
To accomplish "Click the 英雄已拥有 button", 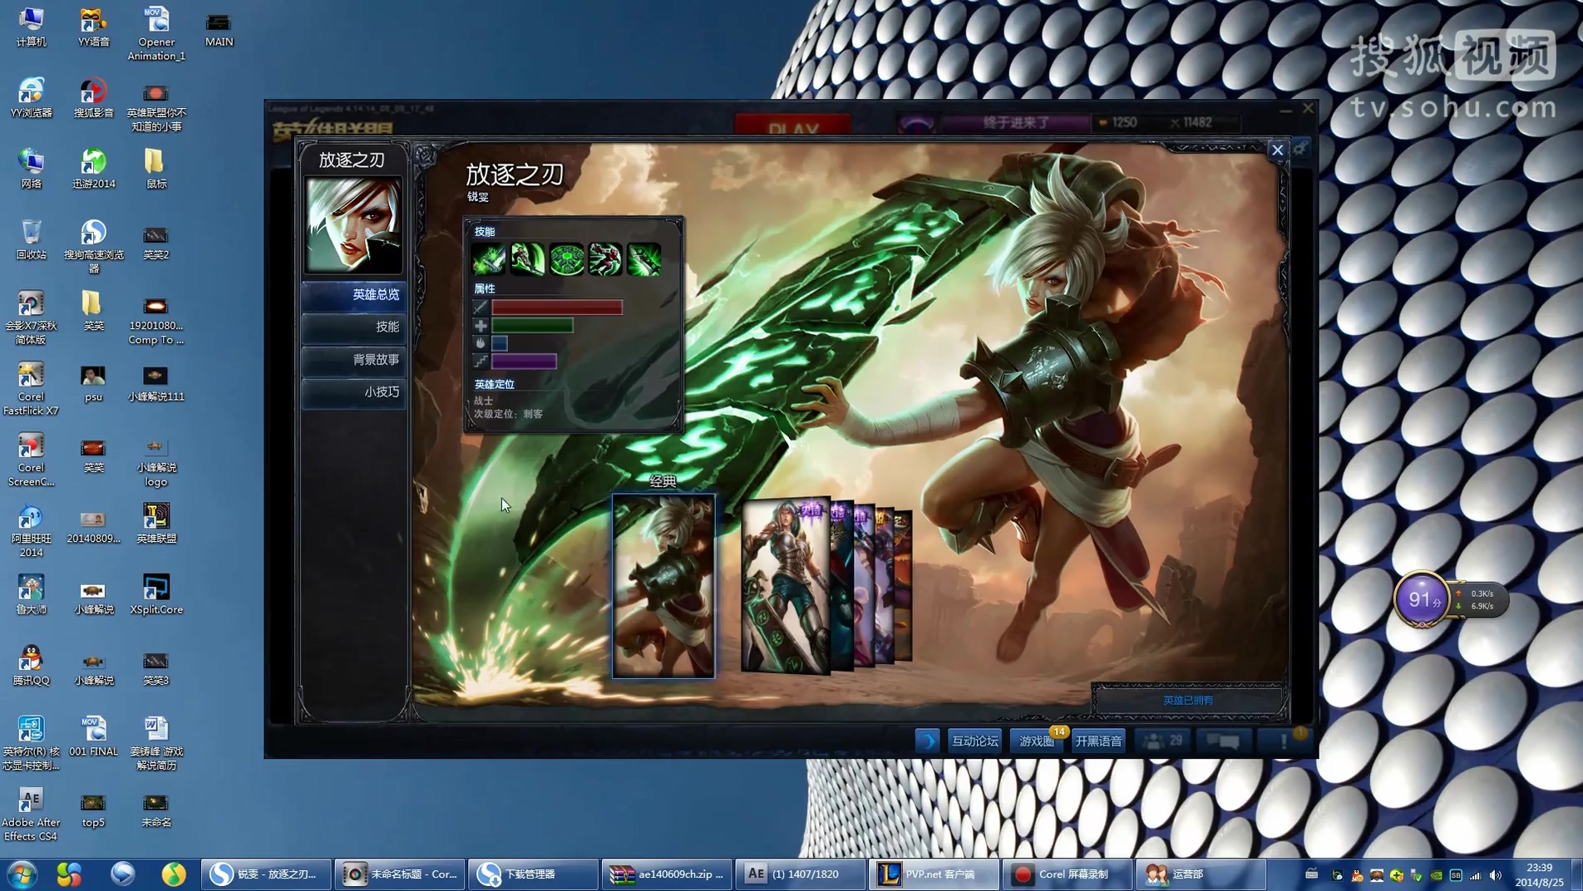I will point(1188,700).
